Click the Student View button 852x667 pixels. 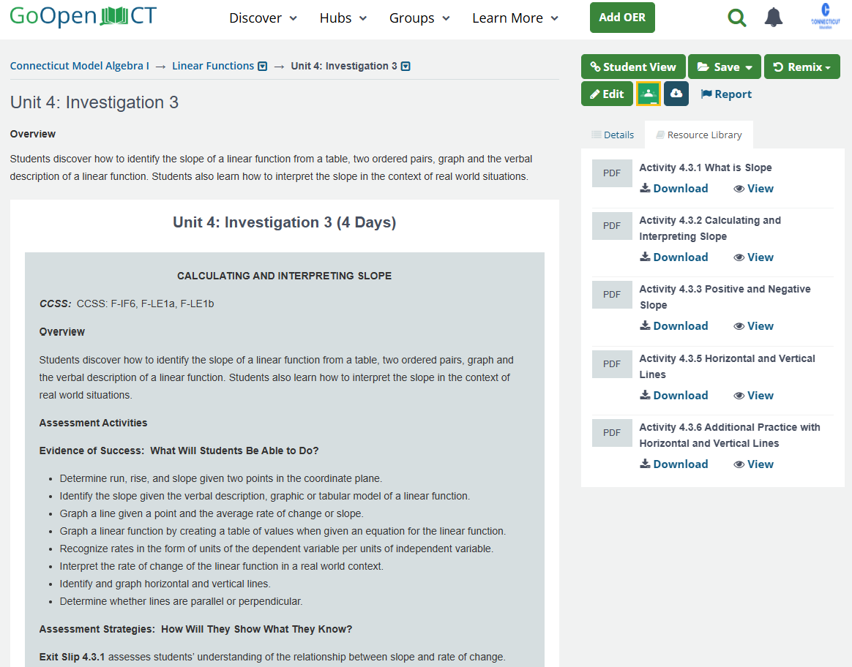pos(633,67)
